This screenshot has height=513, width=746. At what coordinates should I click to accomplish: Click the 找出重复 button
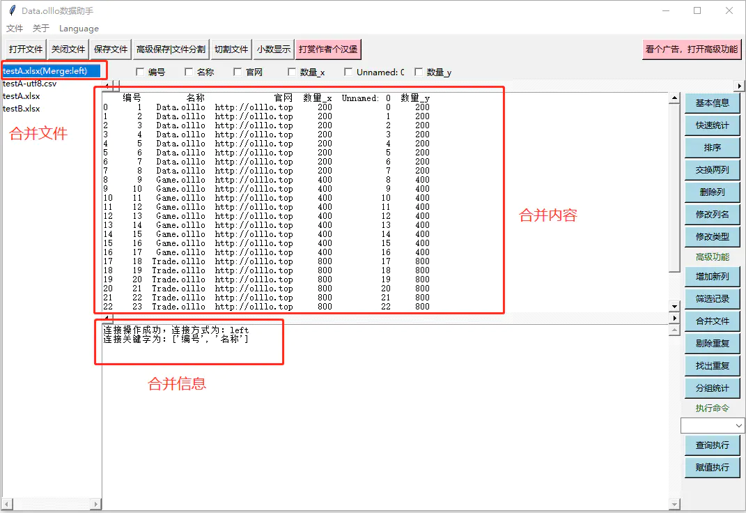(713, 366)
